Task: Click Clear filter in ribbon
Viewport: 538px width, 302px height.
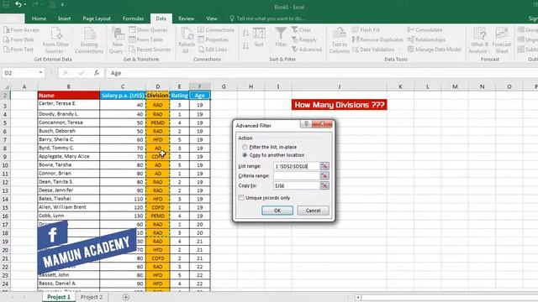Action: coord(301,30)
